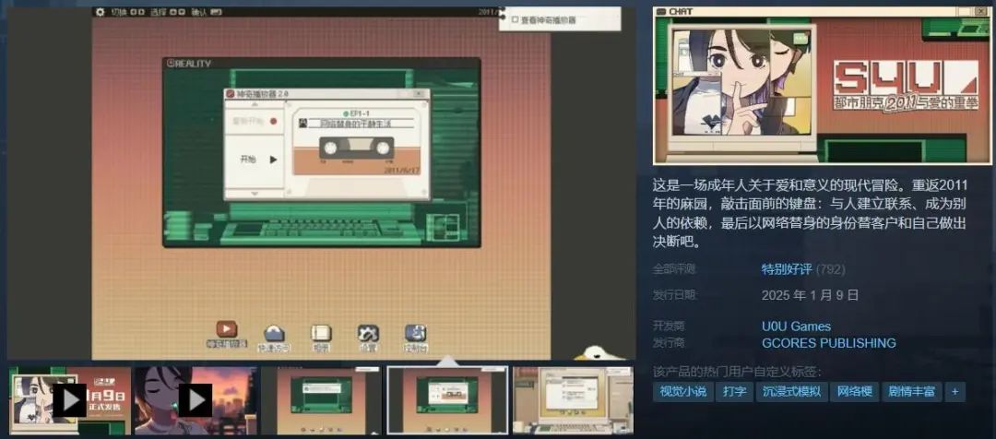
Task: Click the CHAT window title icon
Action: [660, 11]
